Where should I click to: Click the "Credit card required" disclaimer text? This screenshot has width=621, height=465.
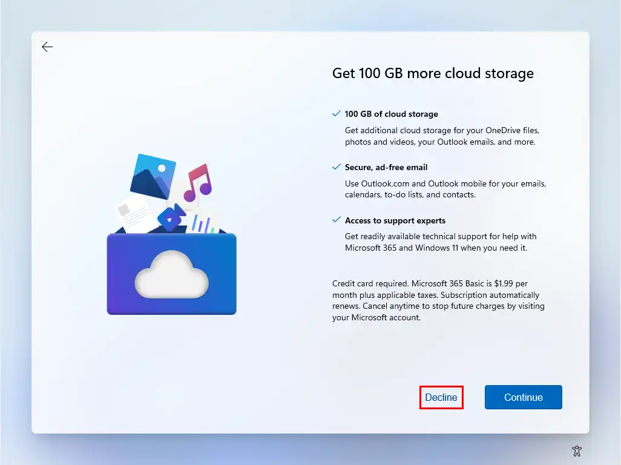pos(438,300)
